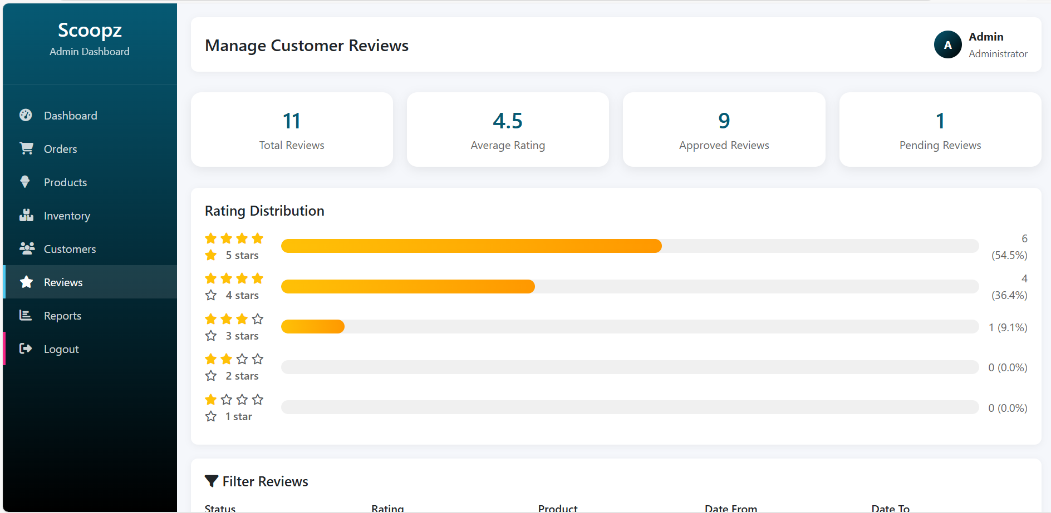Click the Reviews star icon in sidebar
This screenshot has width=1051, height=513.
[26, 282]
